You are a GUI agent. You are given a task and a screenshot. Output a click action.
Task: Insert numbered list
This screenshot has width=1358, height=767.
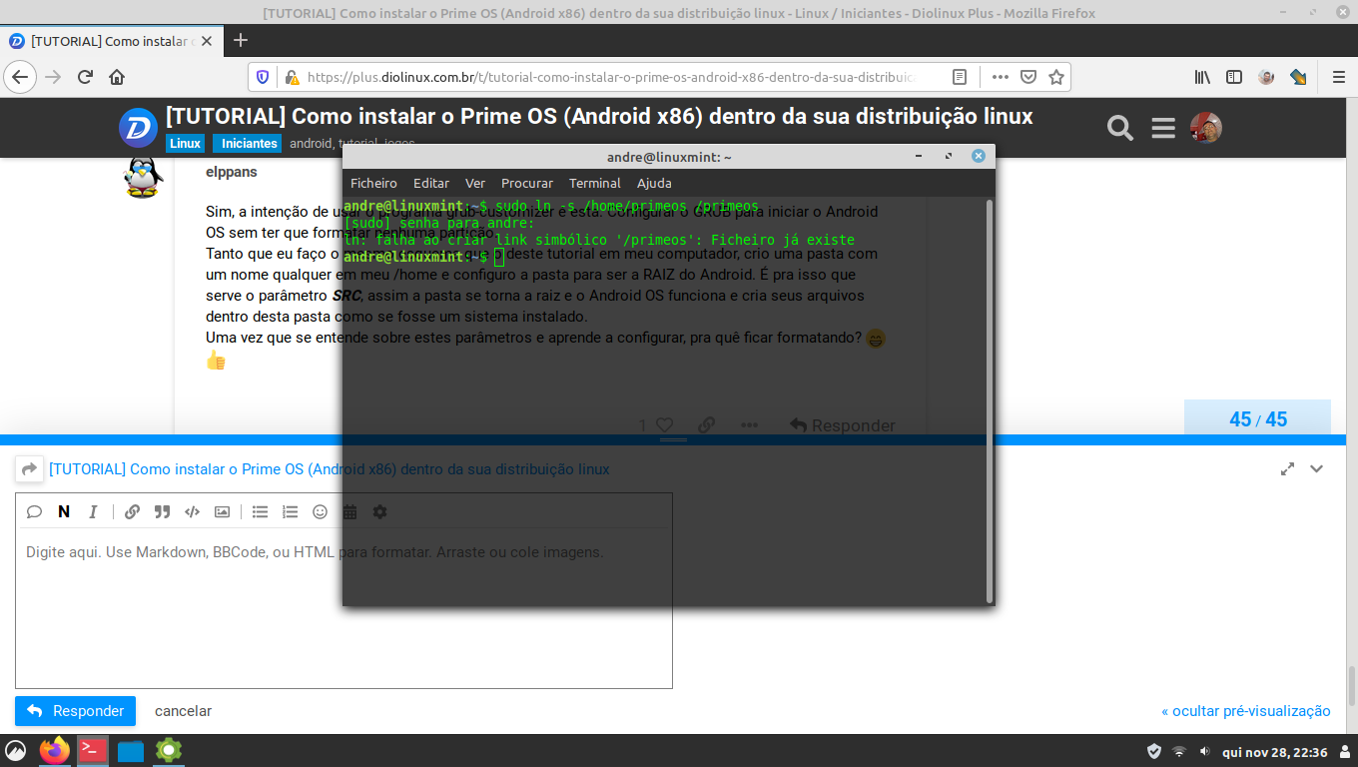pos(290,511)
